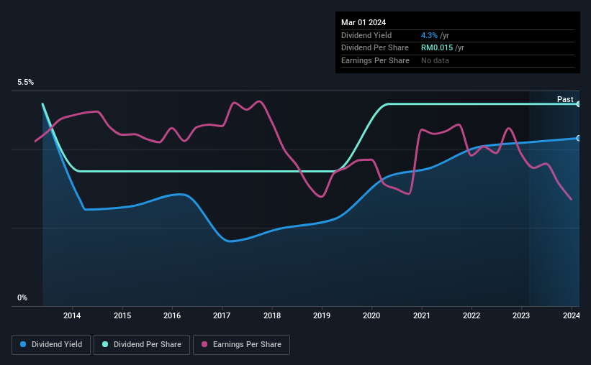Viewport: 591px width, 365px height.
Task: Click the 2022 x-axis label
Action: pyautogui.click(x=472, y=315)
